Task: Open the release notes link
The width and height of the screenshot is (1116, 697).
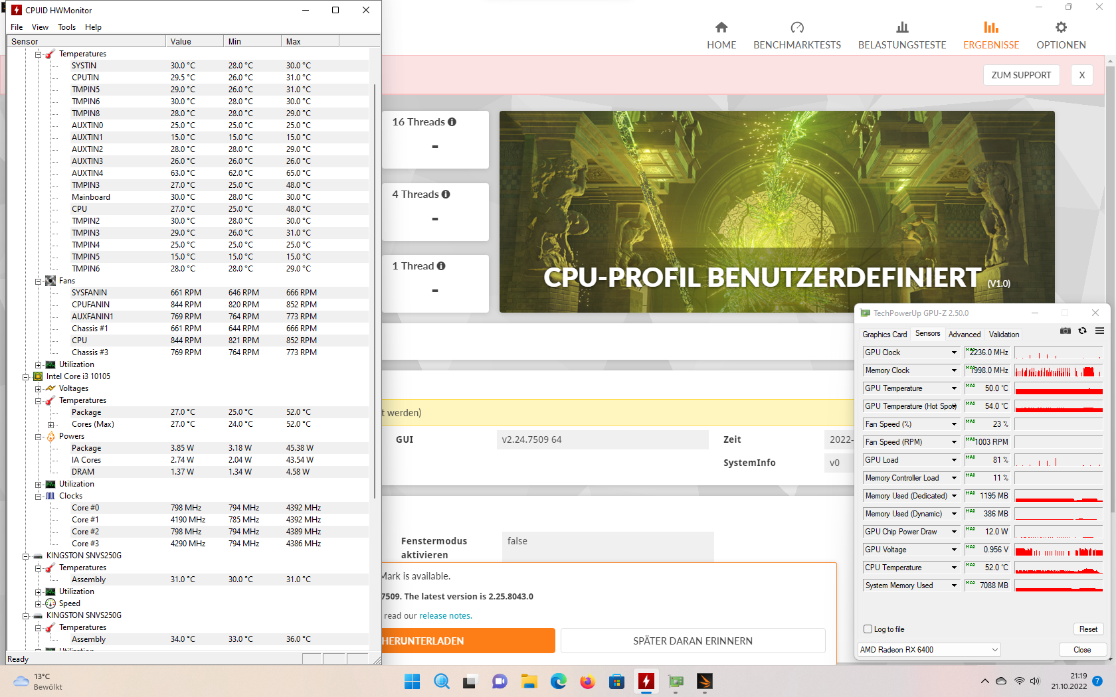Action: [x=445, y=615]
